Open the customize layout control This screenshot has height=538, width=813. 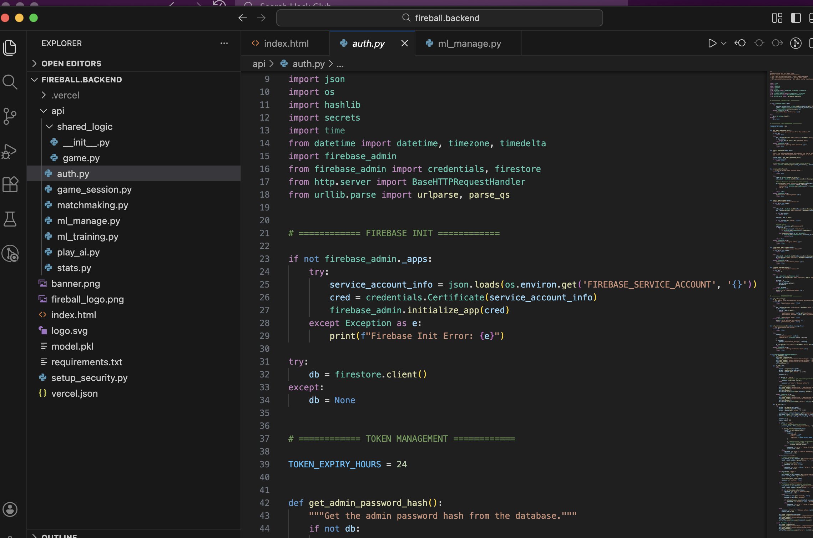pyautogui.click(x=777, y=18)
